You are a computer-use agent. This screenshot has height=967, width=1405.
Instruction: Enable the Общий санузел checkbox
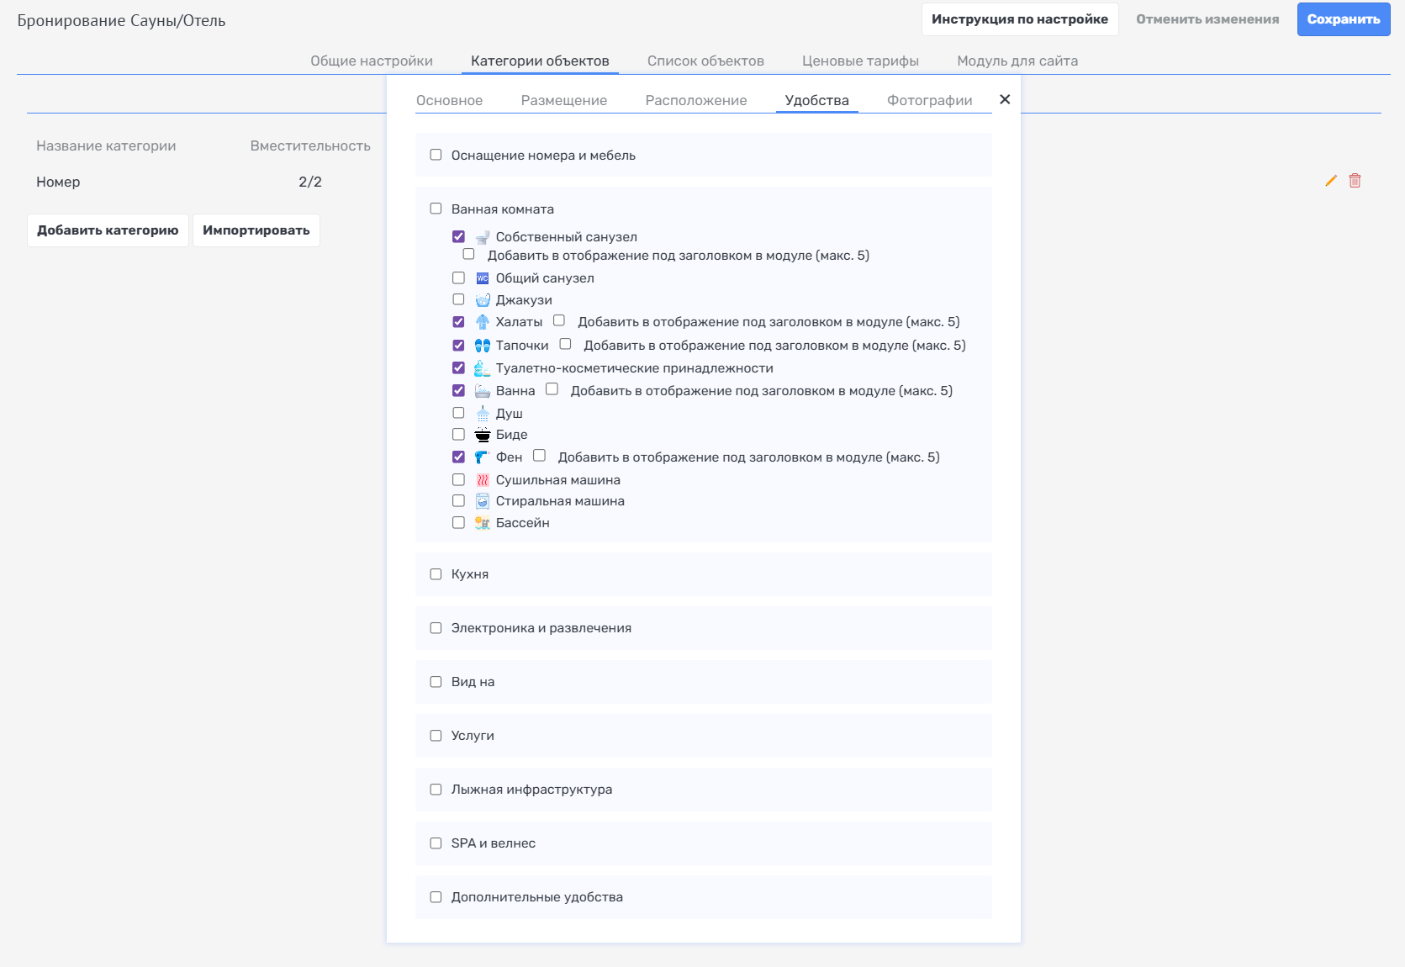(458, 277)
